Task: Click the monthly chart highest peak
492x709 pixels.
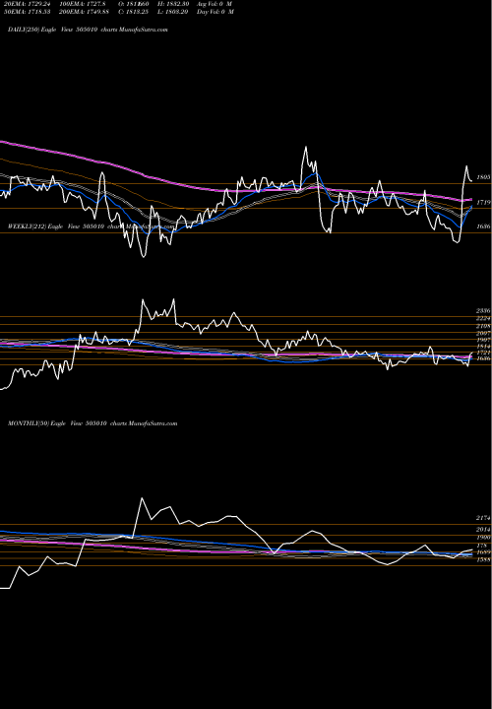Action: pos(143,498)
